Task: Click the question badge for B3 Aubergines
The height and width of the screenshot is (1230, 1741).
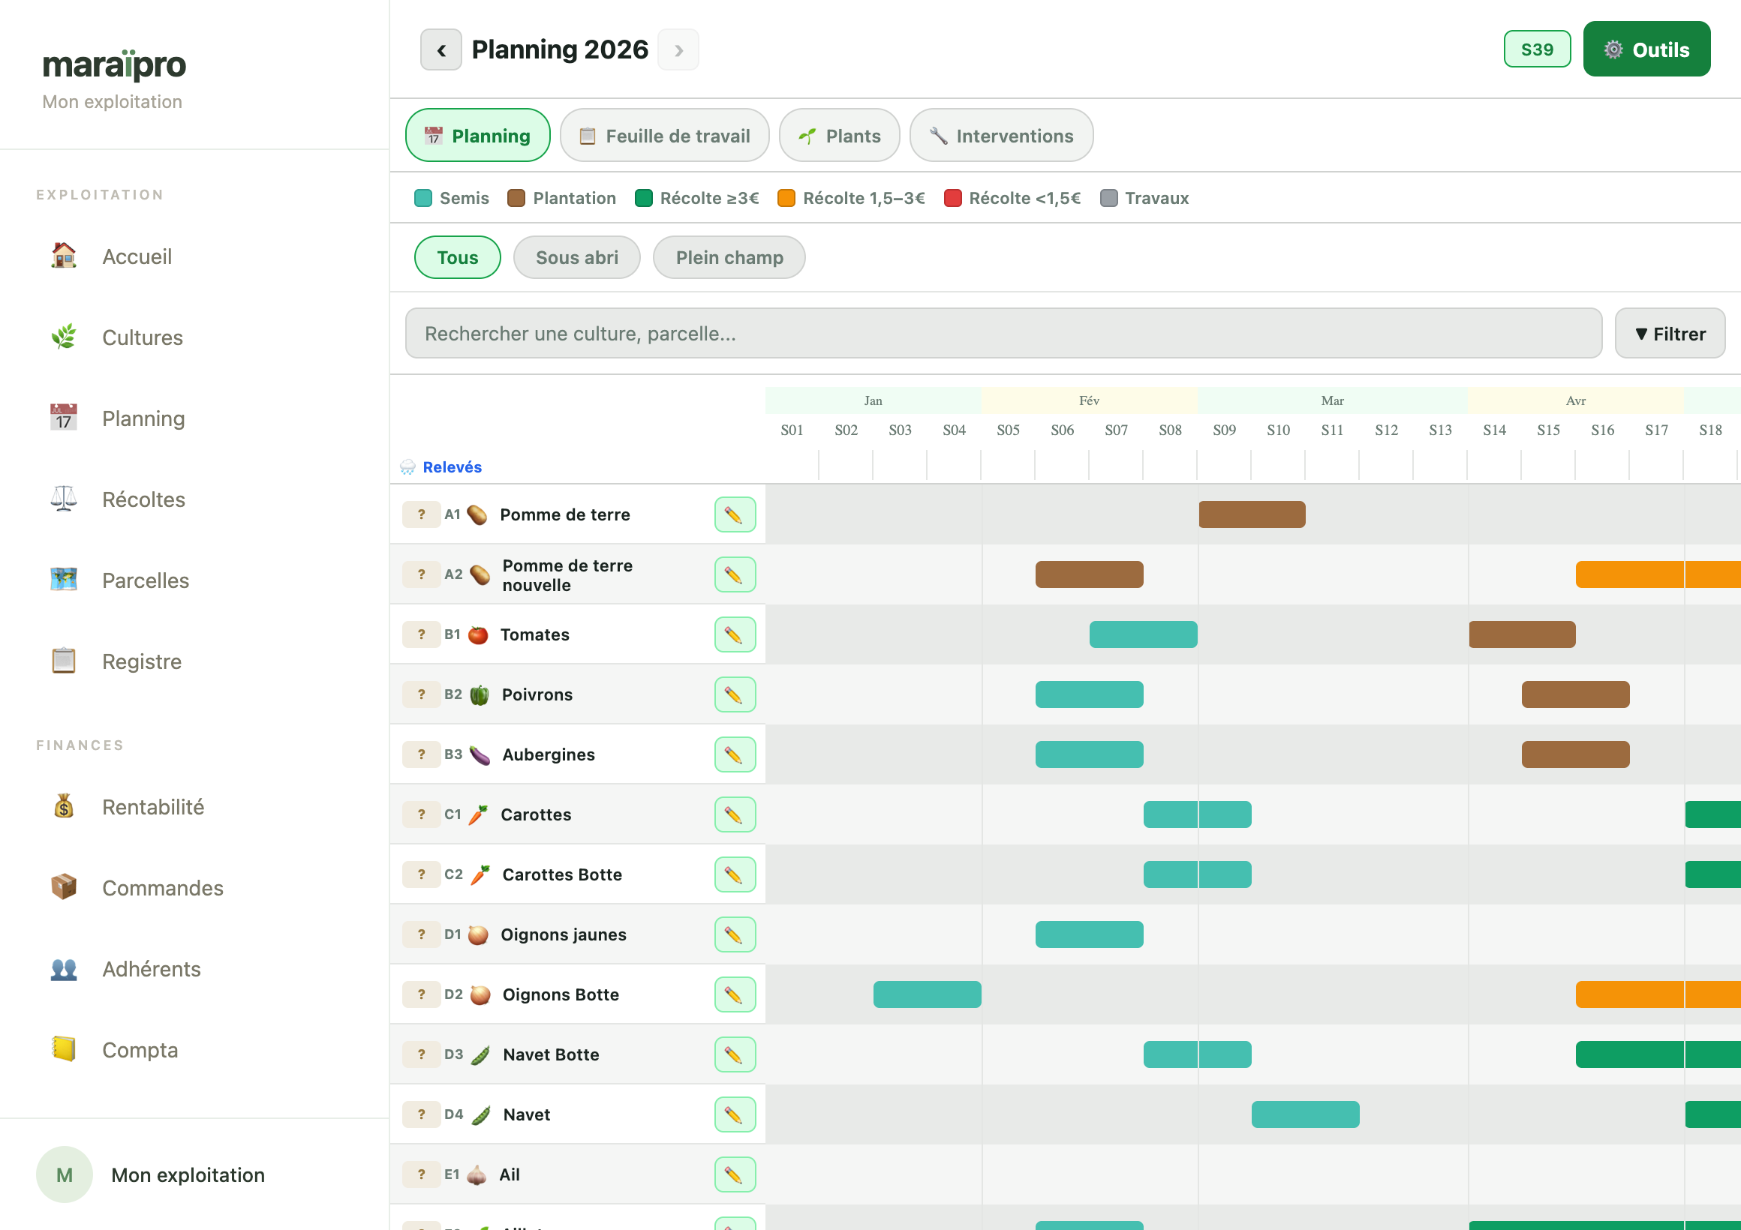Action: click(x=422, y=754)
